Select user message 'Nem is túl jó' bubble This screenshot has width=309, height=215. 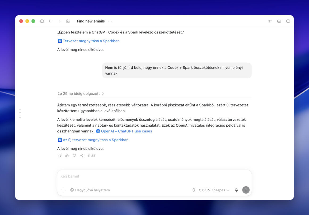(177, 70)
